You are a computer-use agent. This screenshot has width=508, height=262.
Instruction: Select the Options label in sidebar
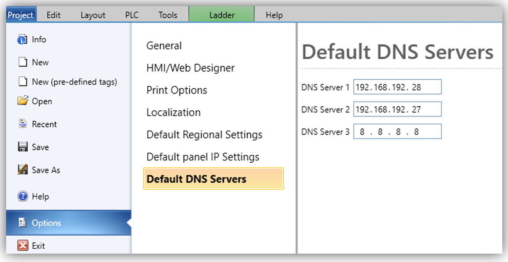coord(46,223)
